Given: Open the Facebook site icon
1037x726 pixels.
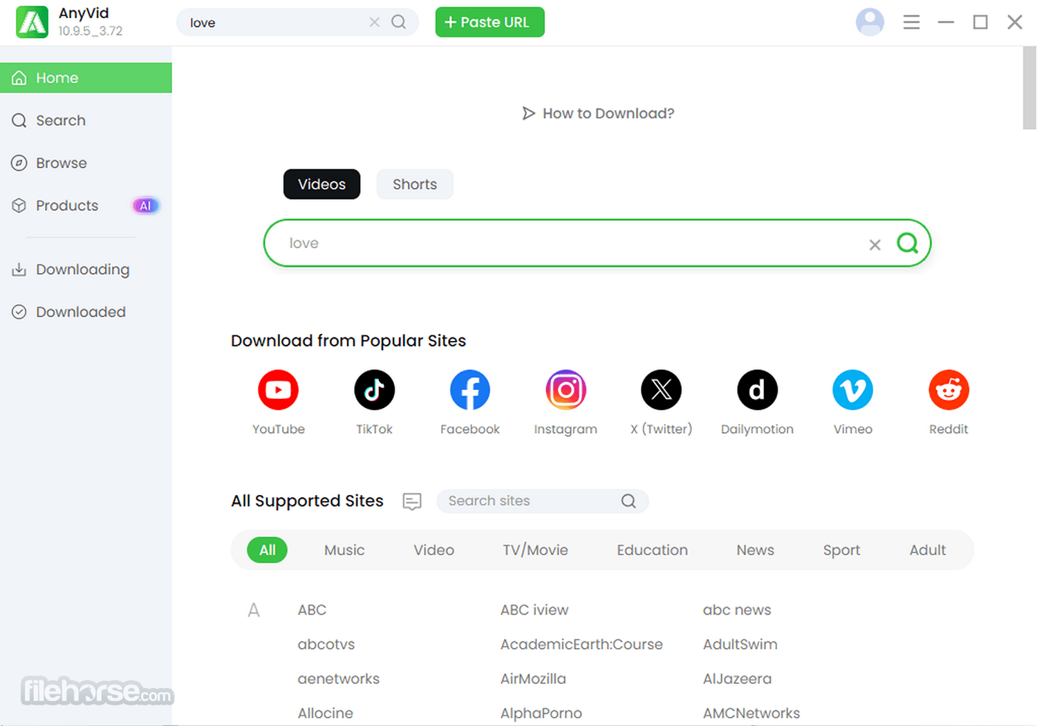Looking at the screenshot, I should point(470,390).
